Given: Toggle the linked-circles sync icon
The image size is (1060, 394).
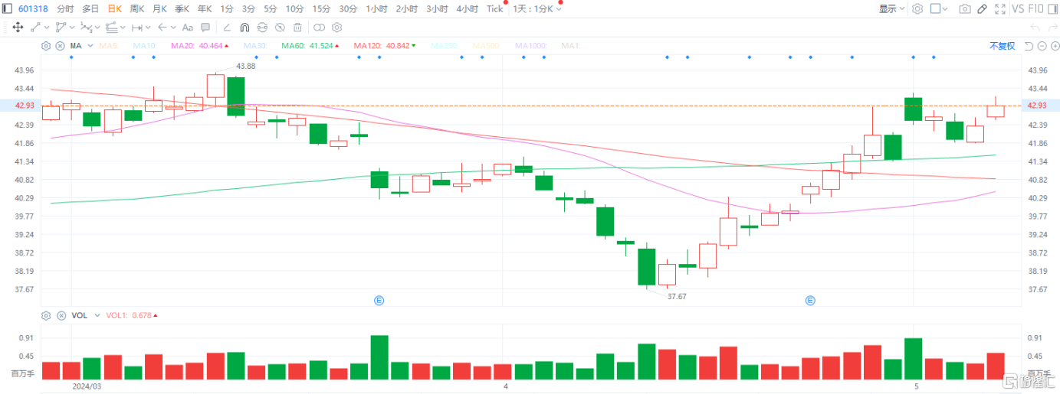Looking at the screenshot, I should [x=319, y=28].
